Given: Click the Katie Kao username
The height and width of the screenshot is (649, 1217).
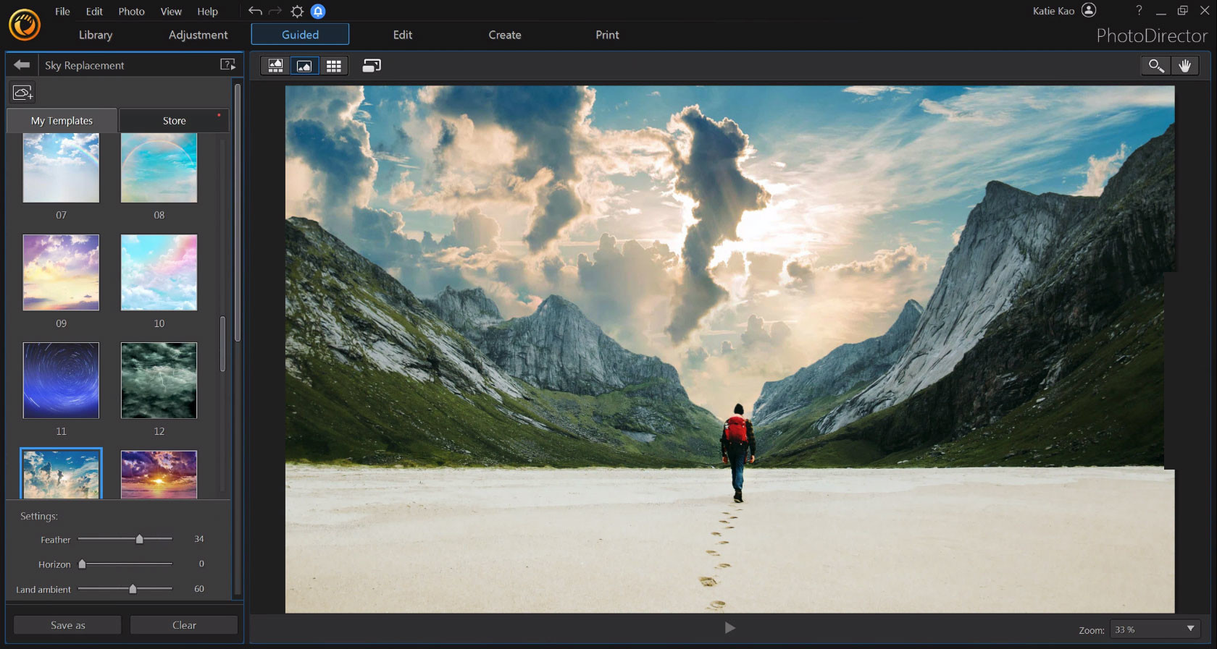Looking at the screenshot, I should click(1053, 11).
